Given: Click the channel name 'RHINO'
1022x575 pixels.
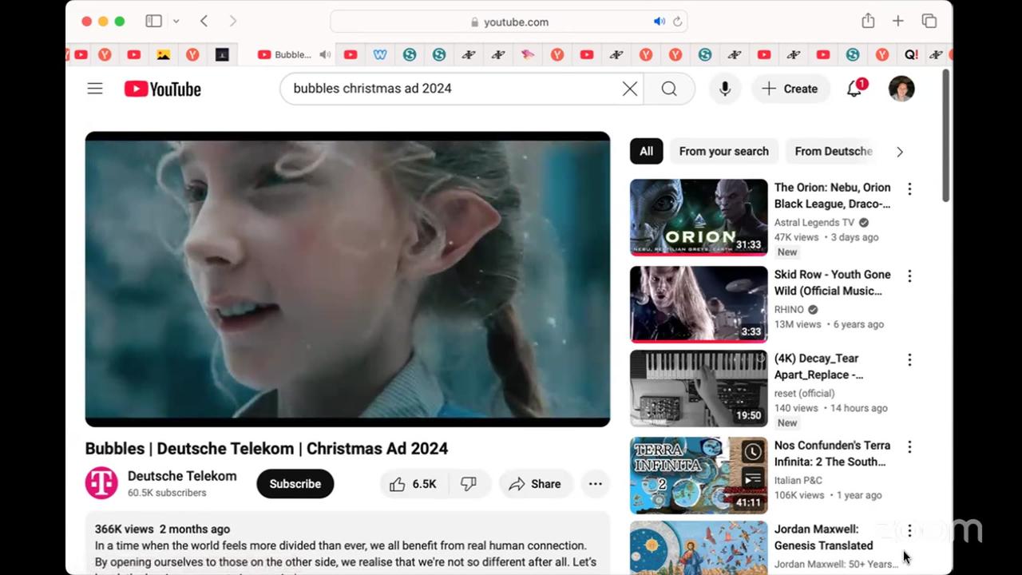Looking at the screenshot, I should coord(789,310).
